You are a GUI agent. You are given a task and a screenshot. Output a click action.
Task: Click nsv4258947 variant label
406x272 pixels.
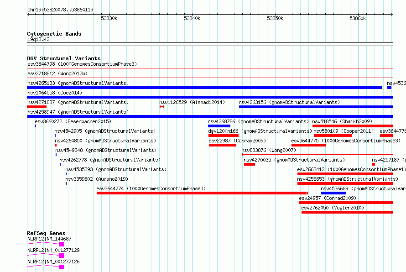[78, 112]
